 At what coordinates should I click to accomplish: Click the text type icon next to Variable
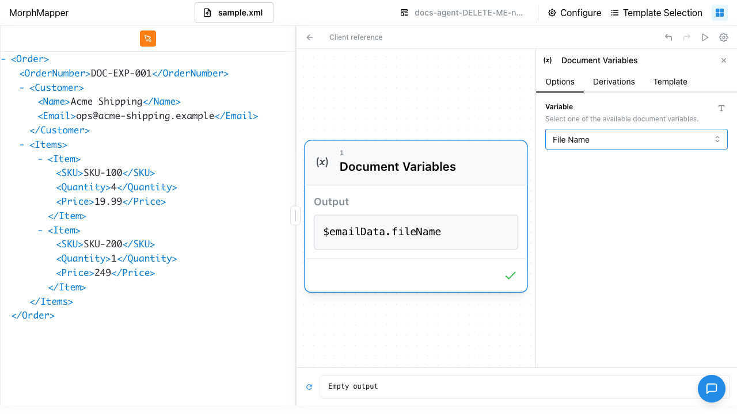(x=721, y=108)
